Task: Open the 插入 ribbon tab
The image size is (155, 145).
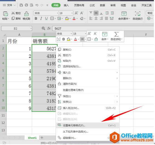Action: tap(66, 5)
